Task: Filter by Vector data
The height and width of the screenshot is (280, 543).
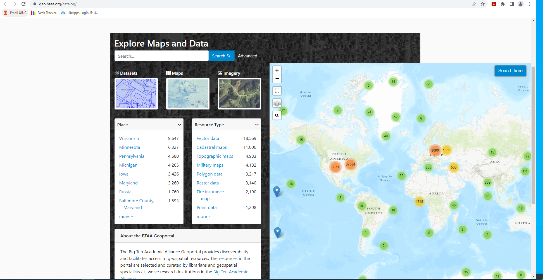Action: point(208,138)
